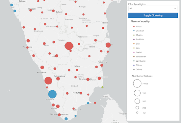Click the '< 2' size legend circle
181x123 pixels.
[x=137, y=112]
